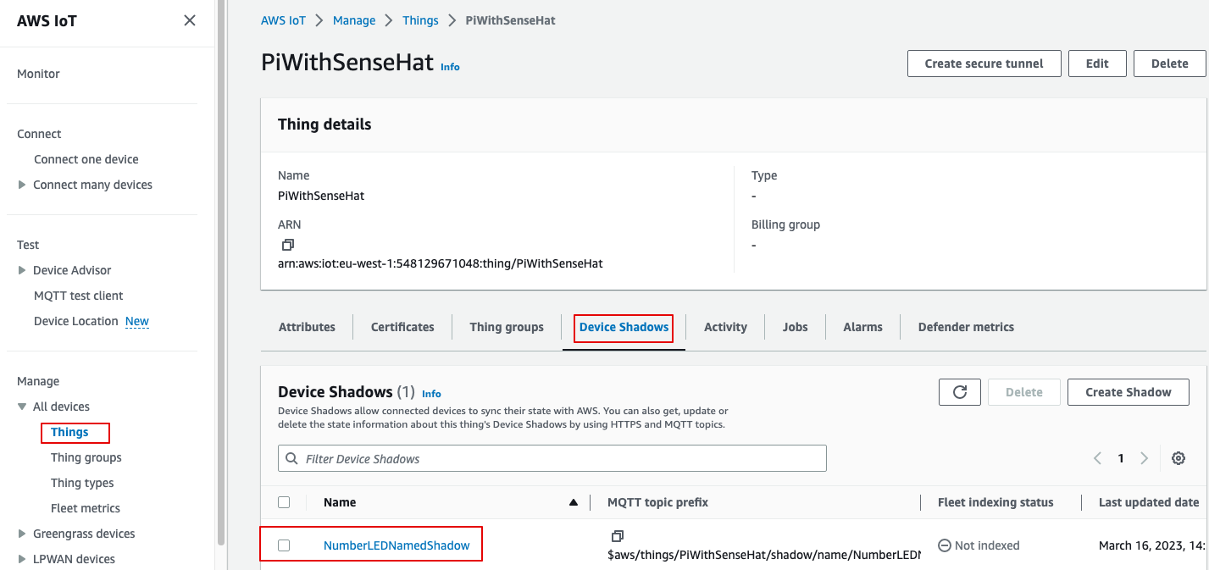Refresh the Device Shadows list
Viewport: 1209px width, 570px height.
tap(959, 391)
